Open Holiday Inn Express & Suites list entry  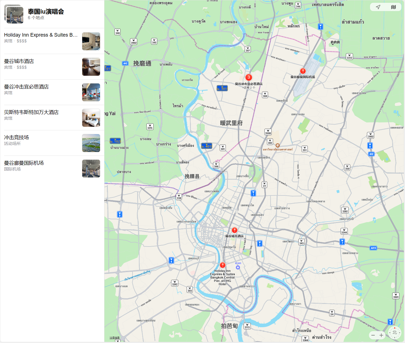(x=52, y=41)
